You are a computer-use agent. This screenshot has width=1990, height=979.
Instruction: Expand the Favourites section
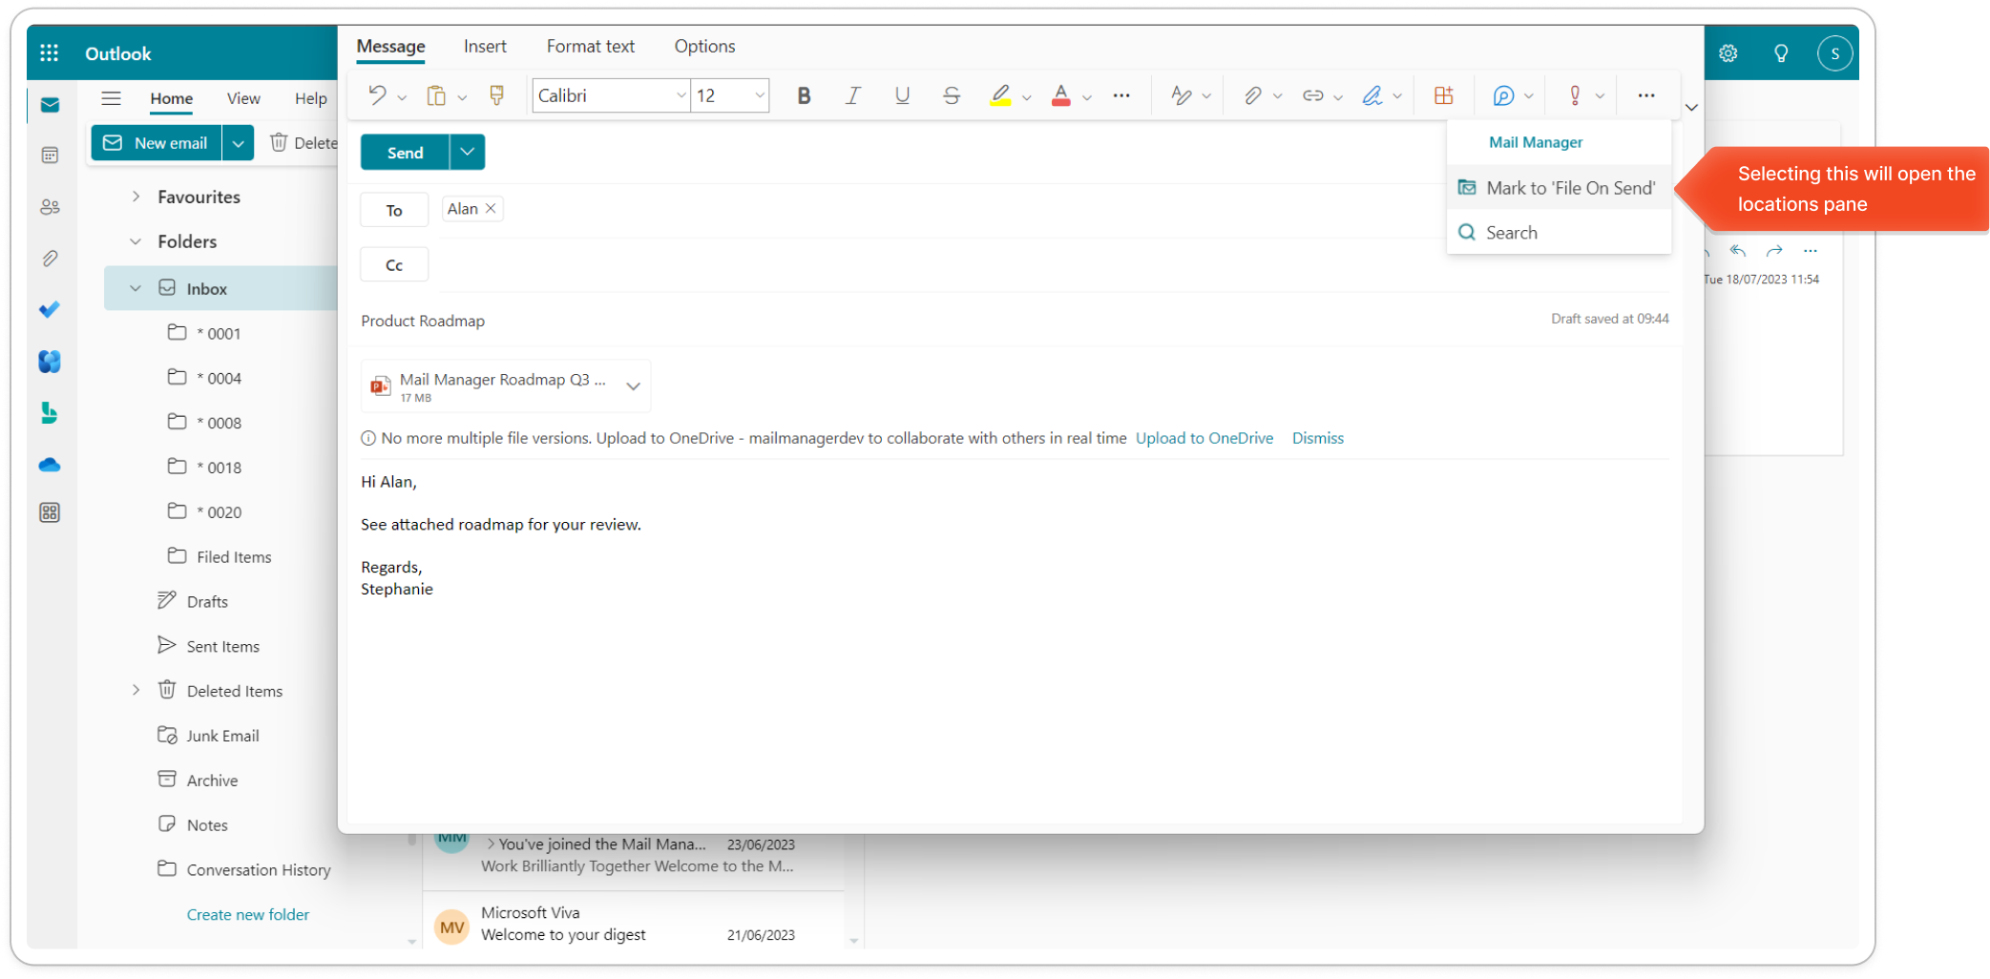tap(136, 197)
